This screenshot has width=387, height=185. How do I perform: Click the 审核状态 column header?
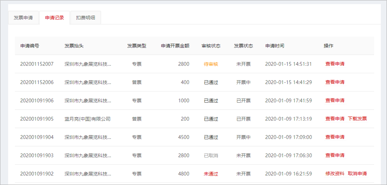tap(211, 46)
